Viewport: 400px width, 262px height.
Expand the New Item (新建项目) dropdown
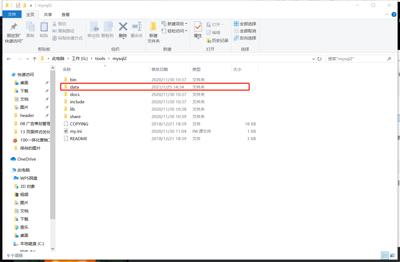pyautogui.click(x=186, y=24)
